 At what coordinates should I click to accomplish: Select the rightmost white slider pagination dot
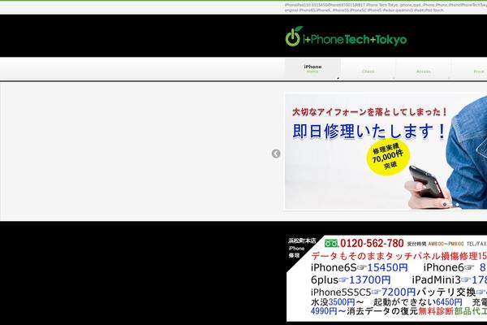point(458,204)
